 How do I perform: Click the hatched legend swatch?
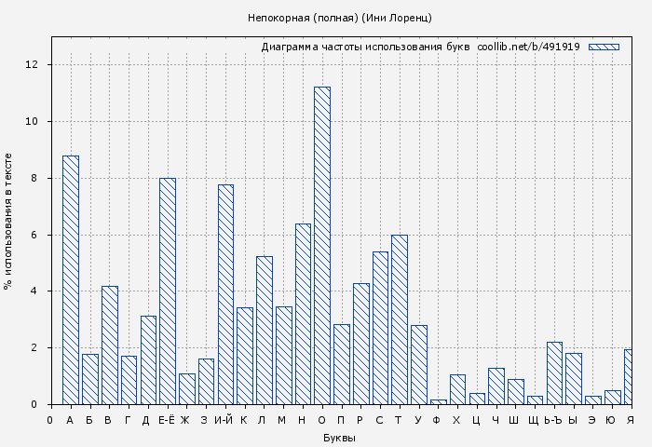click(604, 47)
